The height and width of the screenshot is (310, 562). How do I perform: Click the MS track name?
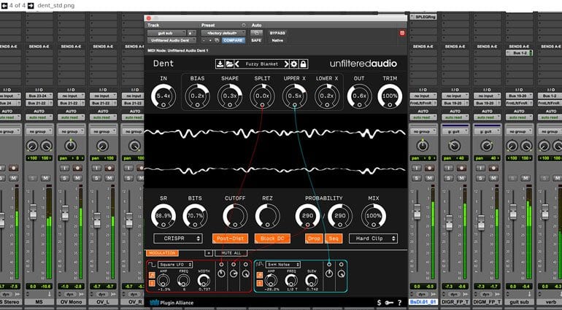point(39,302)
